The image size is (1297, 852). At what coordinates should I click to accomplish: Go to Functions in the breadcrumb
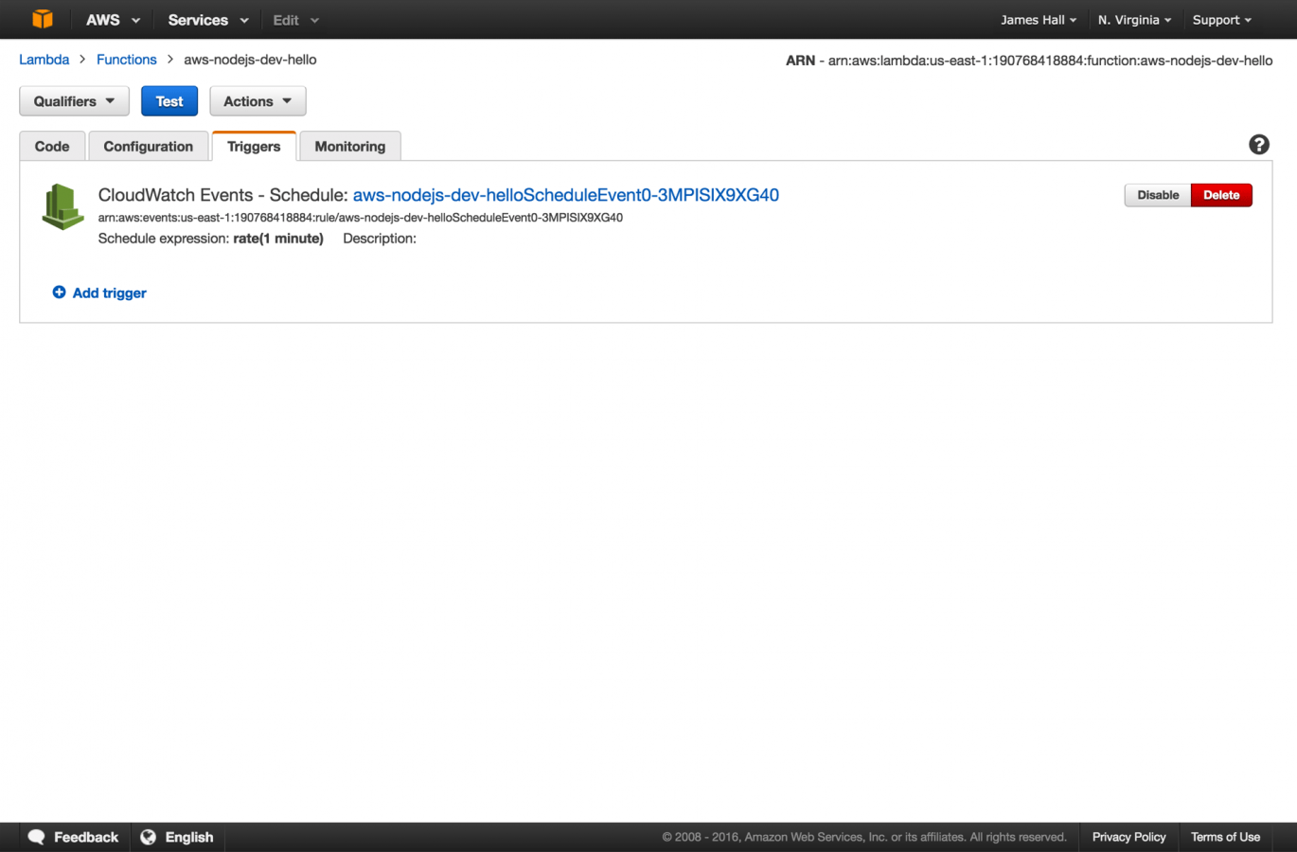click(126, 60)
